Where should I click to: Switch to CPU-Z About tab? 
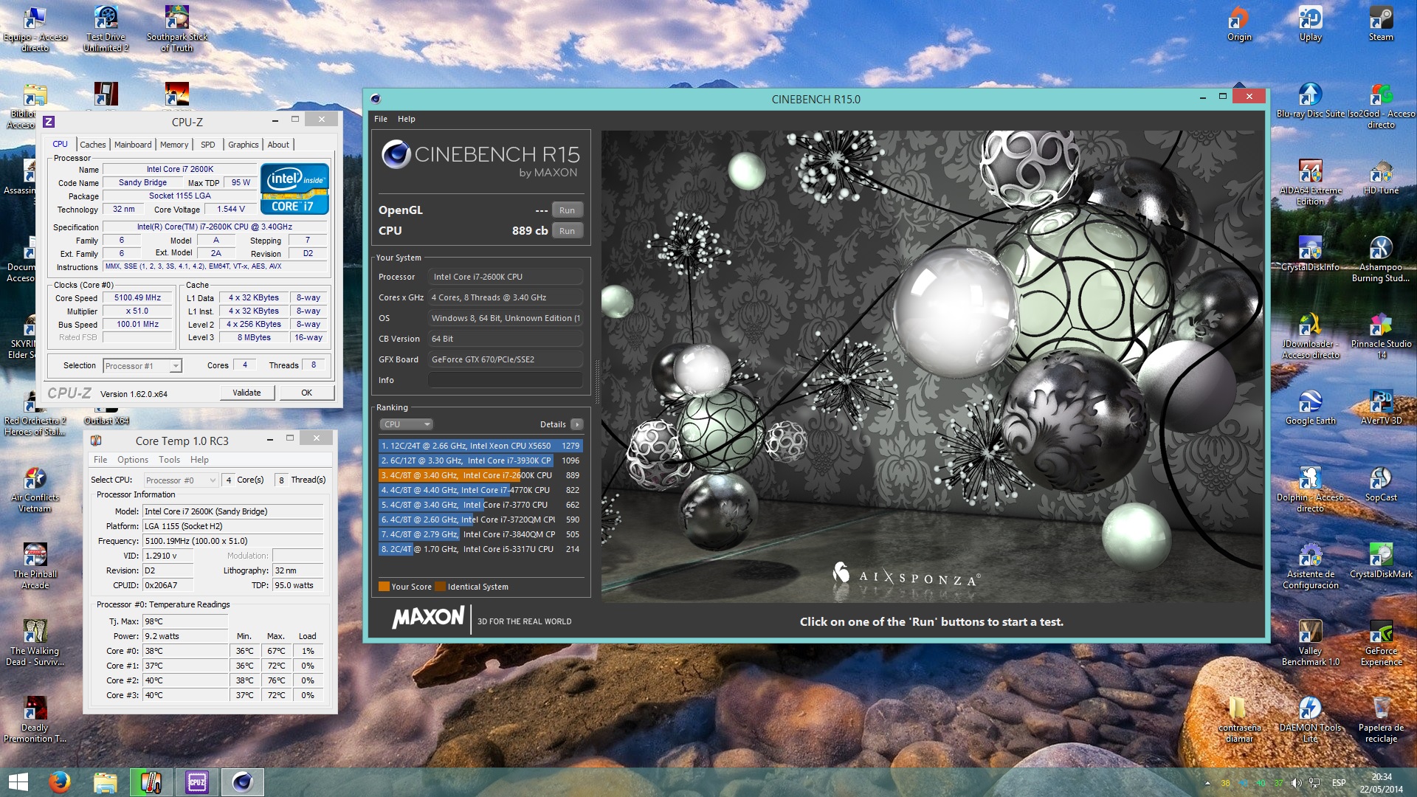coord(278,145)
